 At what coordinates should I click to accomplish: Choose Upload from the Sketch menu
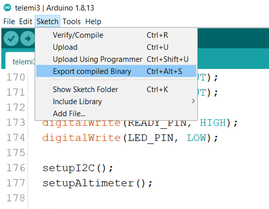pos(116,47)
